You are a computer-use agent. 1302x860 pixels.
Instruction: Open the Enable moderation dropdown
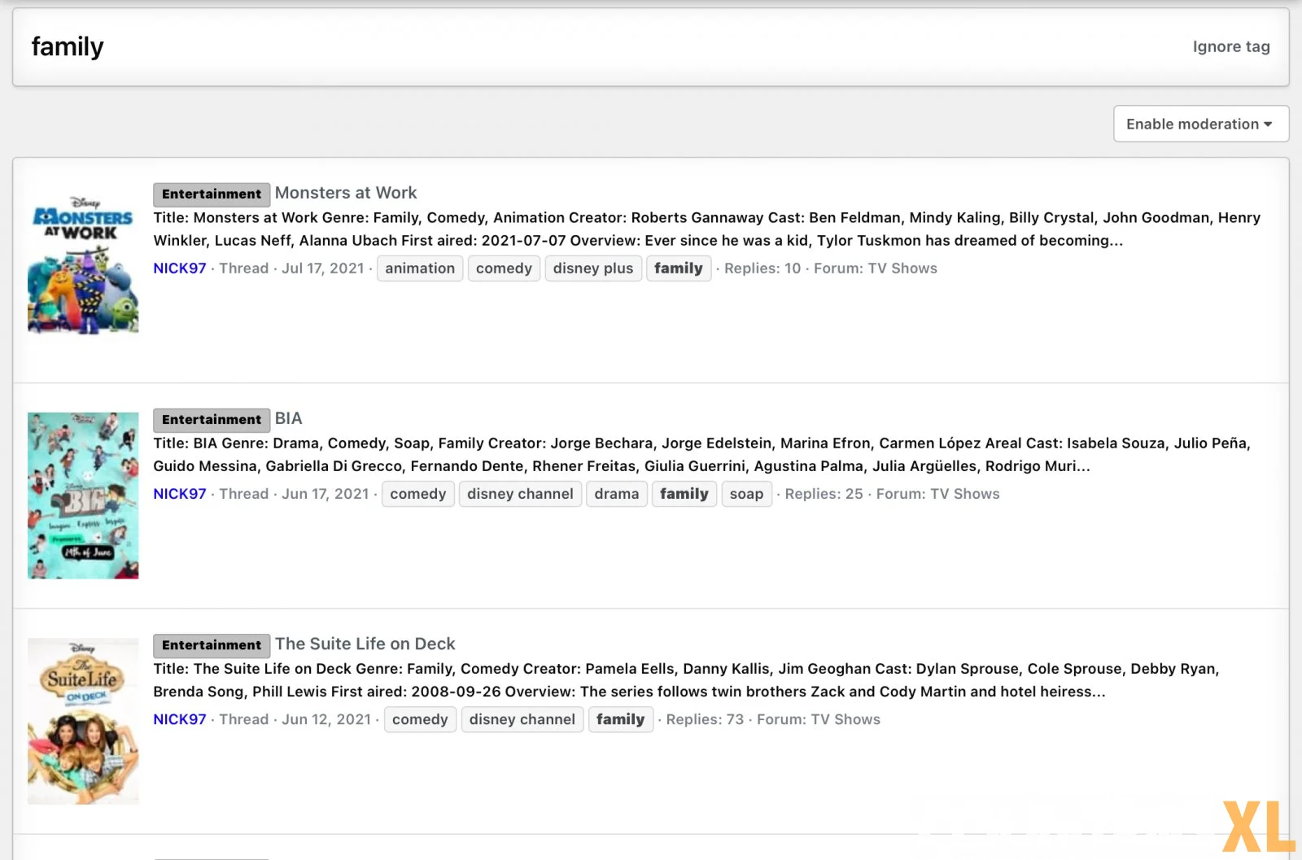click(x=1200, y=124)
